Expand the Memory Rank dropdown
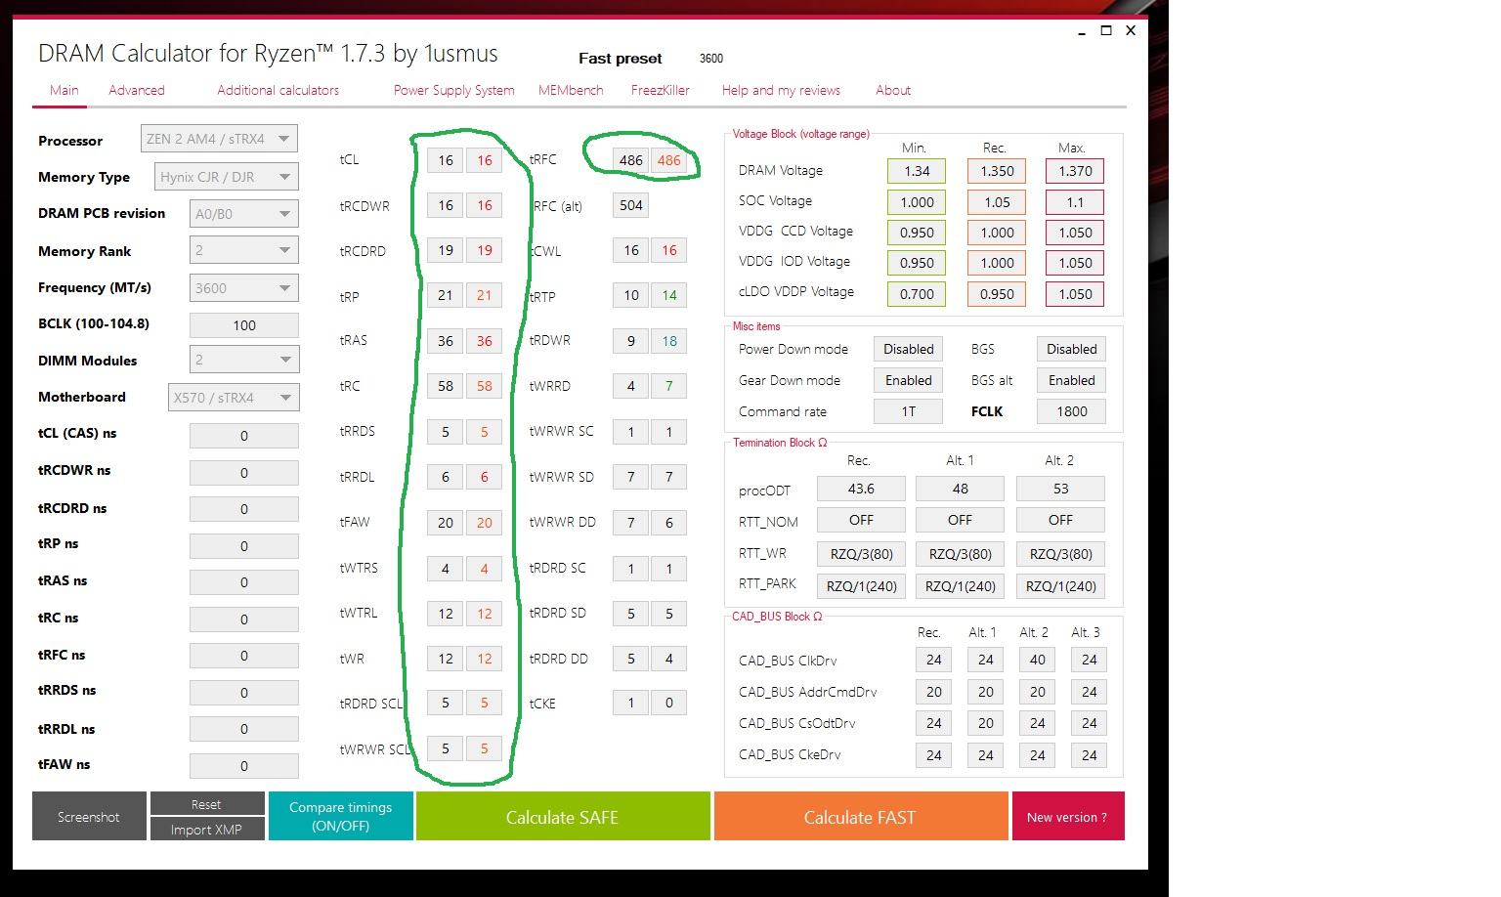1501x897 pixels. click(x=244, y=250)
